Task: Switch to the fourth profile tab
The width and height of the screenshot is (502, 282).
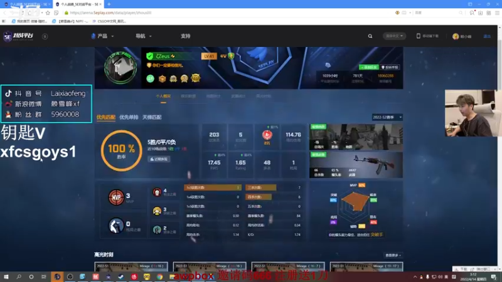Action: point(238,97)
